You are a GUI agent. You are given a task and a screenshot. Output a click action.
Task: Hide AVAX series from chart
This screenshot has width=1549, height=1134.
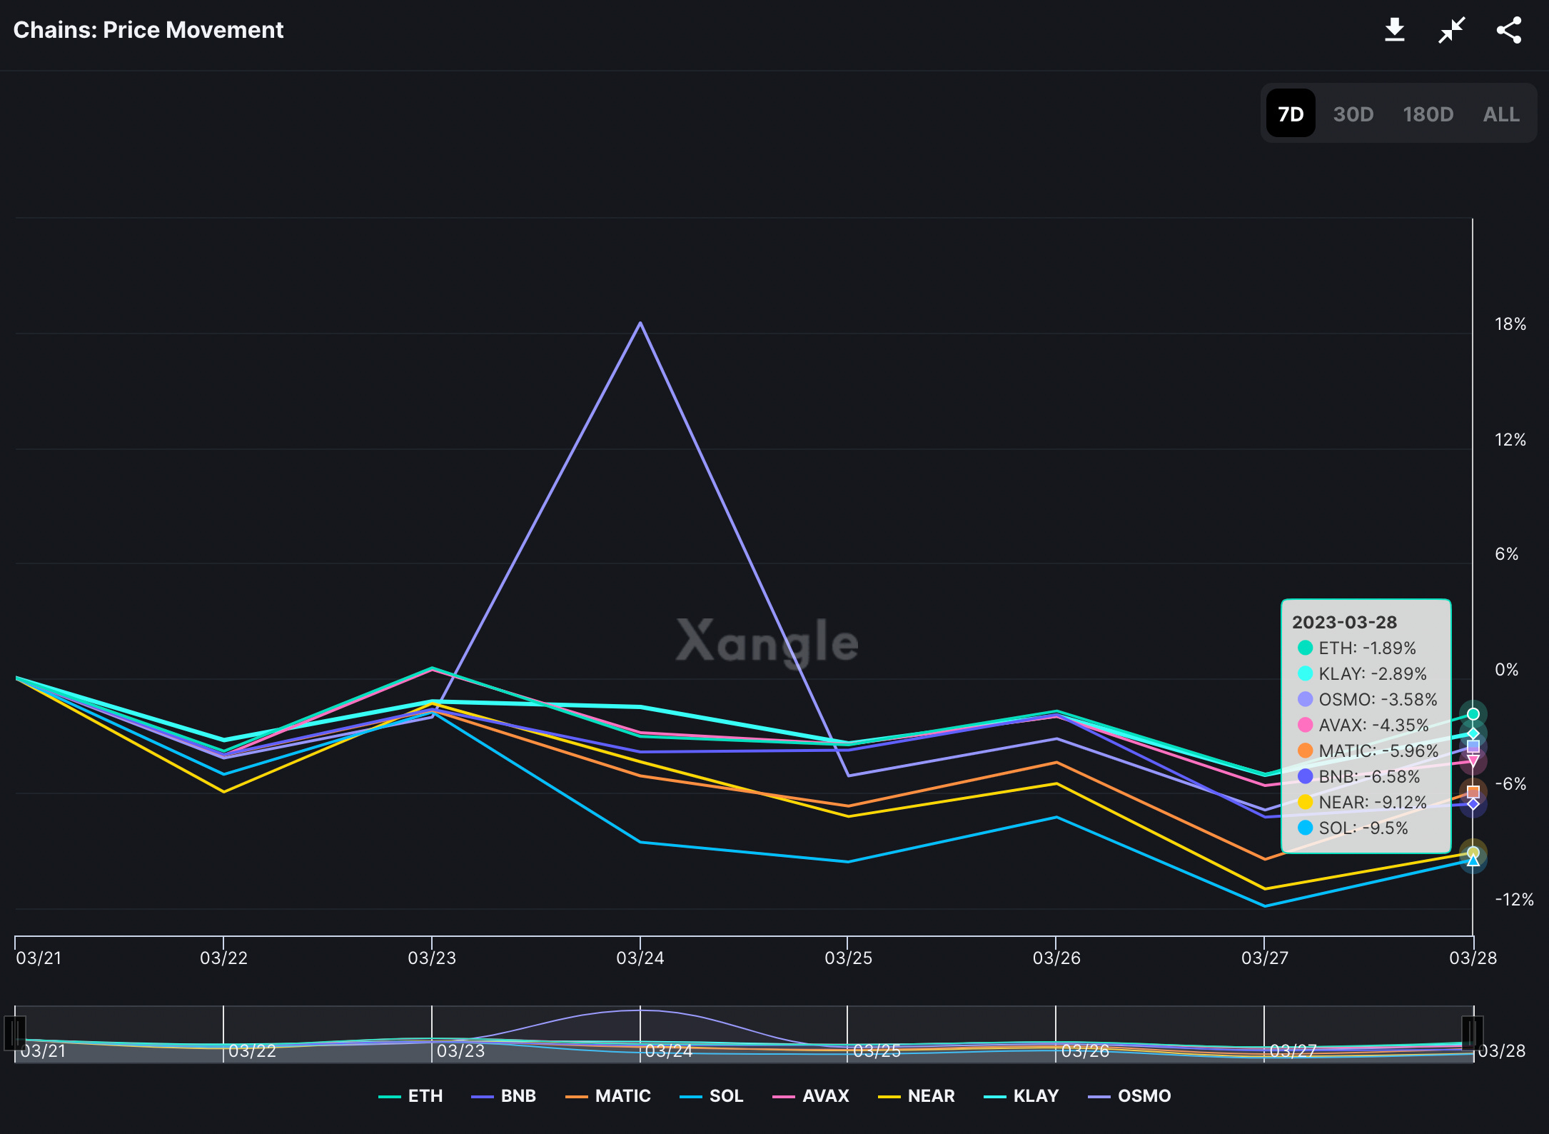point(811,1095)
